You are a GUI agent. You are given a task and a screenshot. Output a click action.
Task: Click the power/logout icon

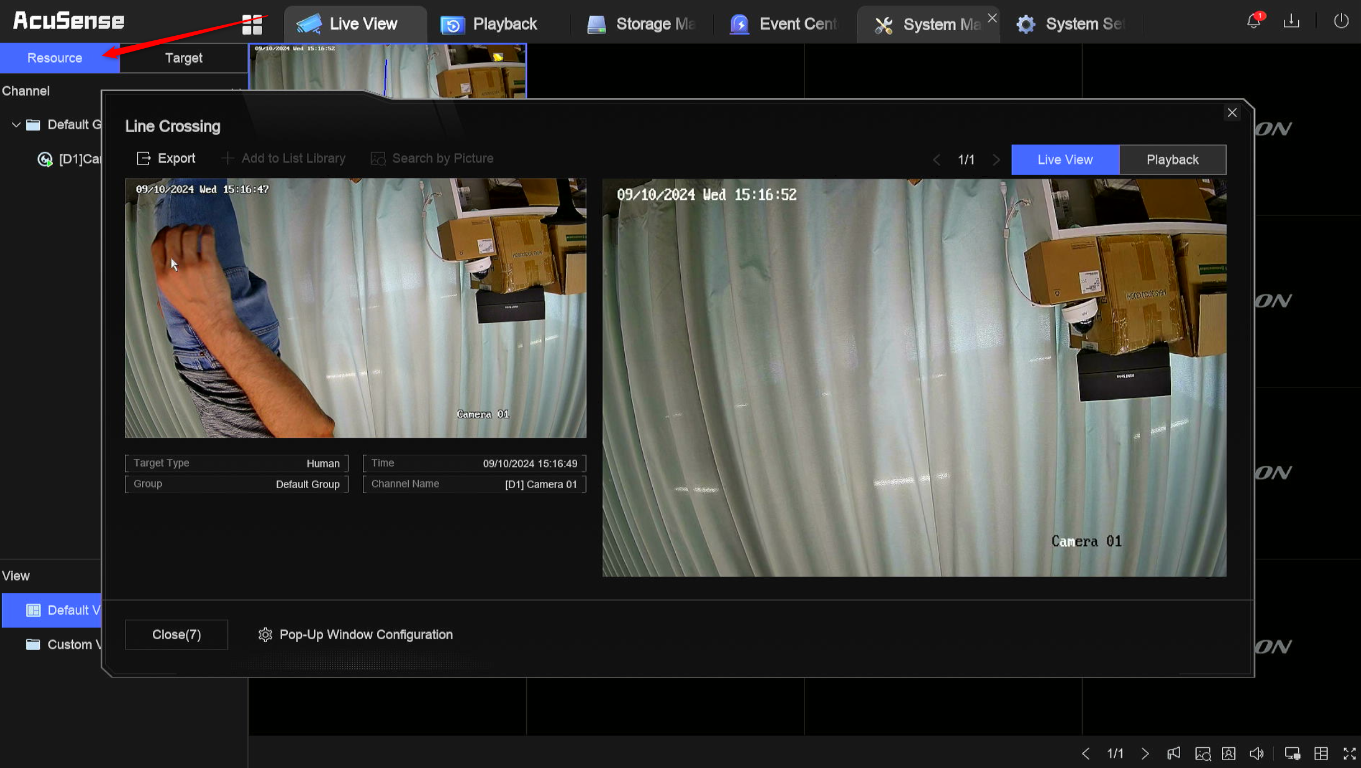pos(1341,21)
